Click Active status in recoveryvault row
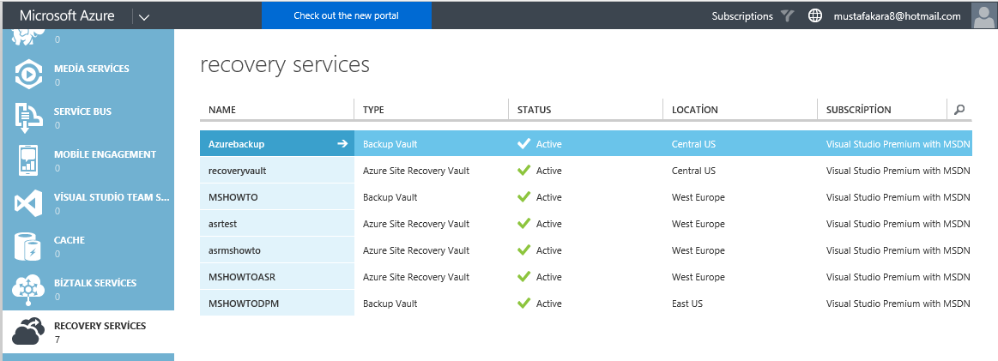 pyautogui.click(x=548, y=171)
